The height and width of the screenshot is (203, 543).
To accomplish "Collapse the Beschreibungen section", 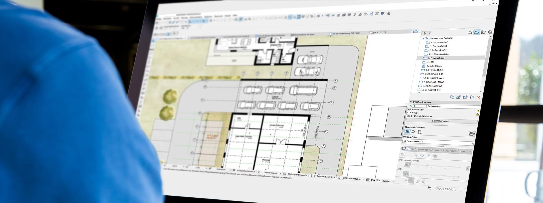I will tap(411, 102).
